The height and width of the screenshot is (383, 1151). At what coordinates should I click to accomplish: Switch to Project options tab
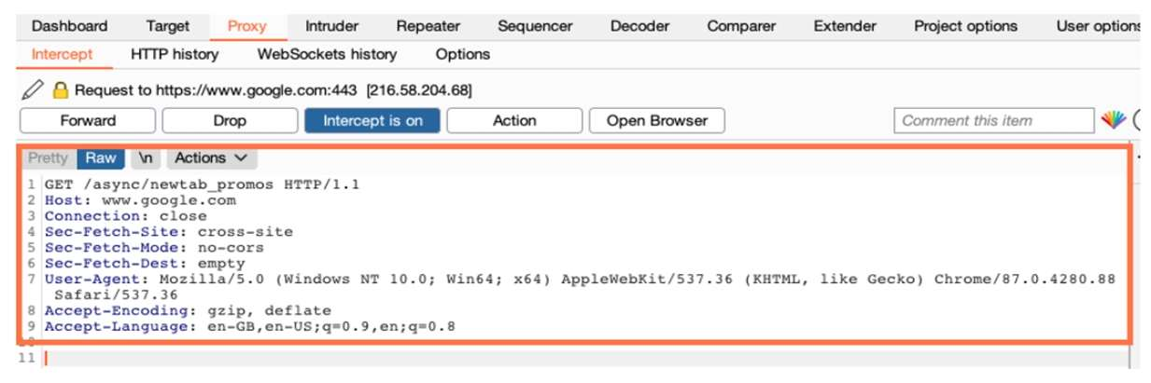(965, 26)
